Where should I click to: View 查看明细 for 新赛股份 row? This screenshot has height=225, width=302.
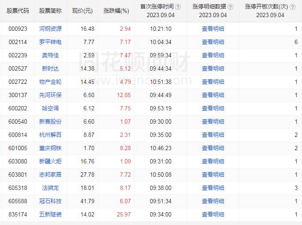coord(213,121)
